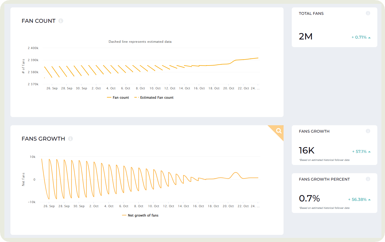Toggle the Net growth of fans legend
Screen dimensions: 385x242
(x=141, y=215)
